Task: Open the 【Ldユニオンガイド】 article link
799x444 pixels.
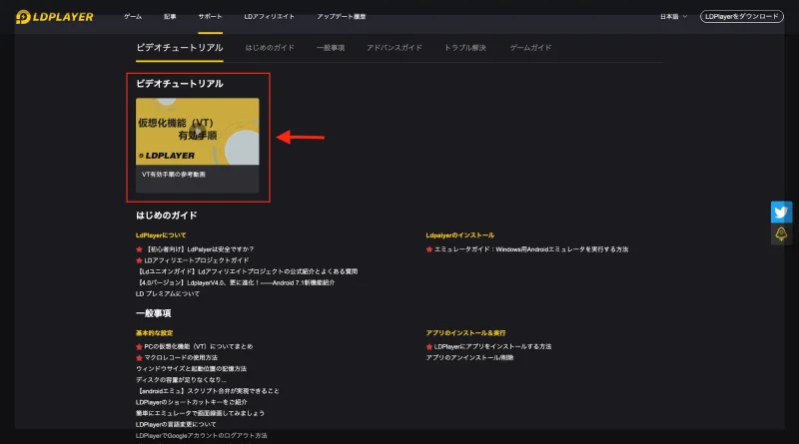Action: [247, 271]
